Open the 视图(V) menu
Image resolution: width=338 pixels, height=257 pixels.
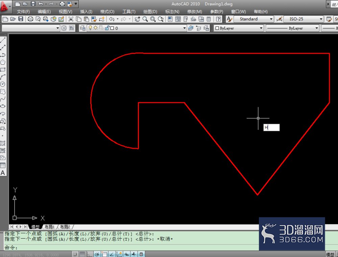click(66, 11)
